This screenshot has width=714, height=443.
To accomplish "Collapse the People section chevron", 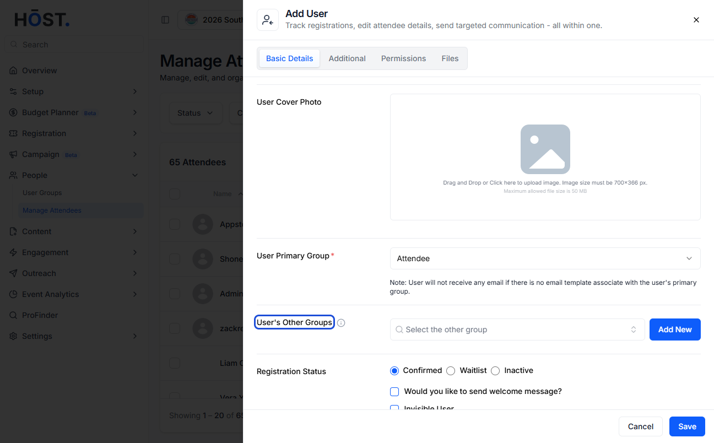I will click(x=135, y=175).
